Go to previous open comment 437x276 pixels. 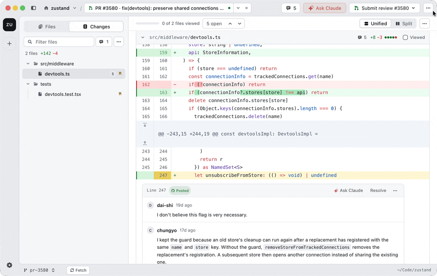[x=230, y=24]
